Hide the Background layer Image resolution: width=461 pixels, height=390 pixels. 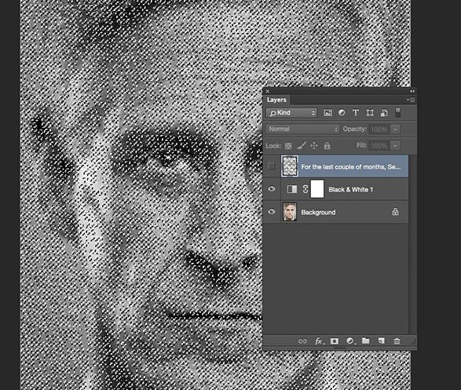click(x=272, y=211)
